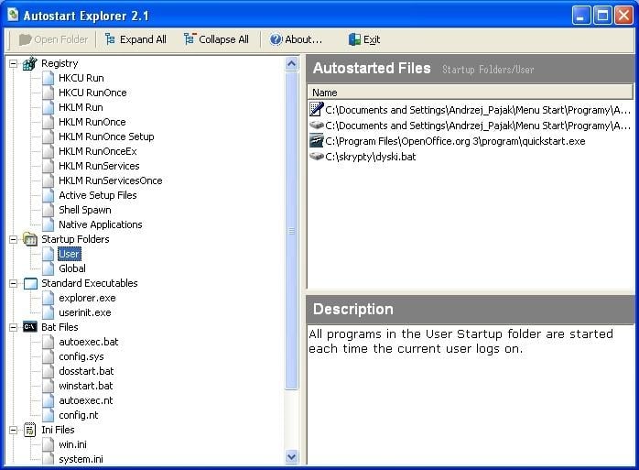Click the tree scrollbar down arrow

click(291, 457)
